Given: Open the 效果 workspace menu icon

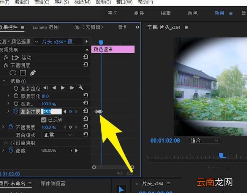Looking at the screenshot, I should 231,14.
